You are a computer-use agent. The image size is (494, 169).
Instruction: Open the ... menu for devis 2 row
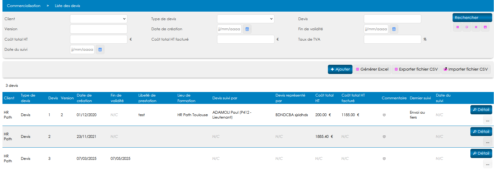tap(488, 142)
